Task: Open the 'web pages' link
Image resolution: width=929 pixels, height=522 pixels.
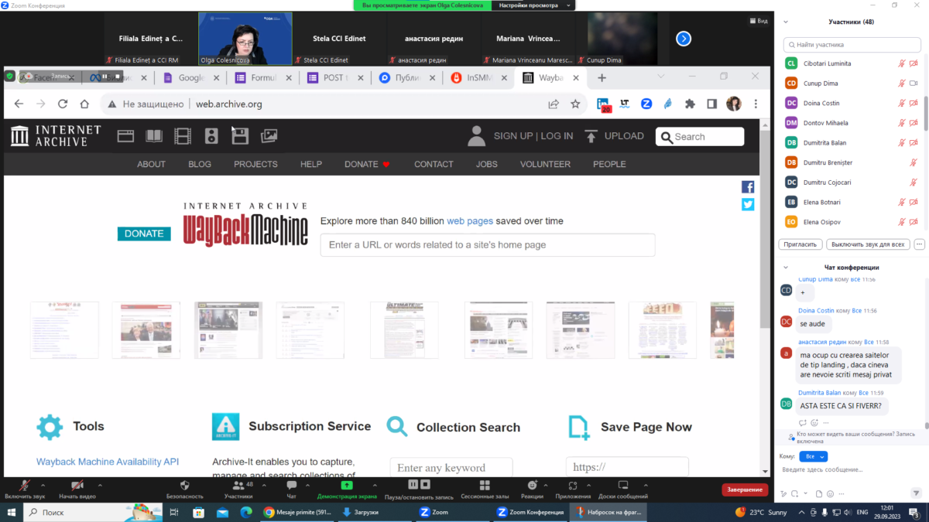Action: pos(470,221)
